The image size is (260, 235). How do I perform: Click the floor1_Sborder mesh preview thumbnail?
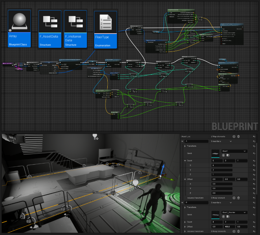[x=215, y=215]
